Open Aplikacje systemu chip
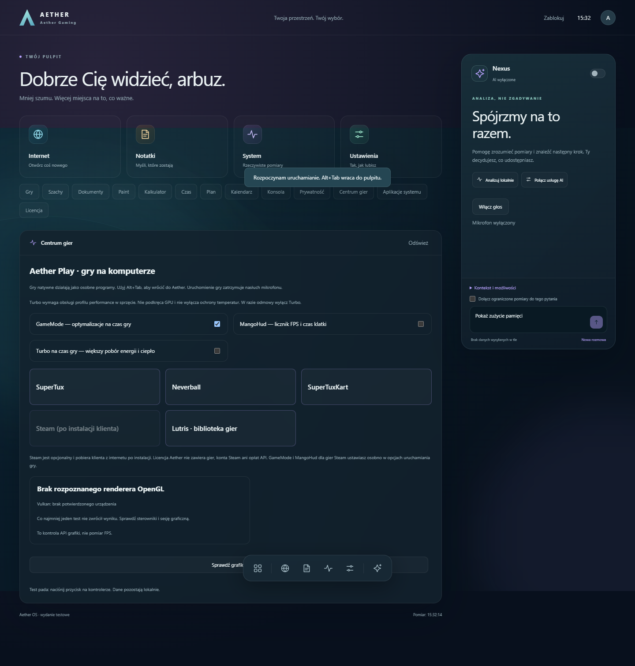The image size is (635, 666). [402, 192]
